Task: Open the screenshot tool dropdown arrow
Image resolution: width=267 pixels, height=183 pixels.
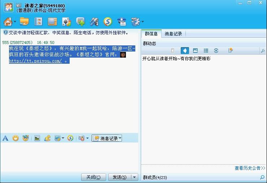Action: tap(63, 138)
